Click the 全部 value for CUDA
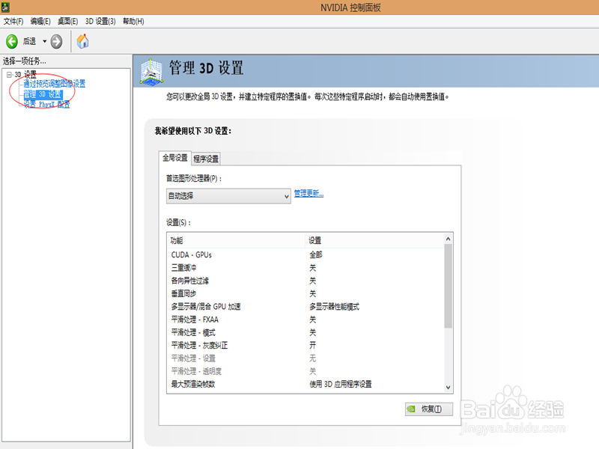The image size is (599, 449). 315,254
